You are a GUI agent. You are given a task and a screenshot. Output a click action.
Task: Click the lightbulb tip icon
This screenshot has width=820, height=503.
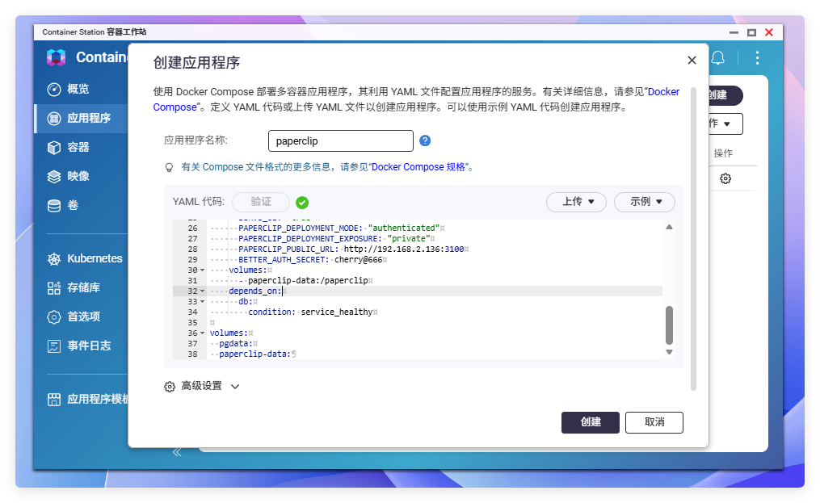point(169,167)
